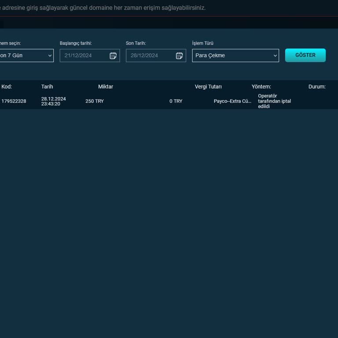
Task: Click the Tarih column header
Action: pos(47,87)
